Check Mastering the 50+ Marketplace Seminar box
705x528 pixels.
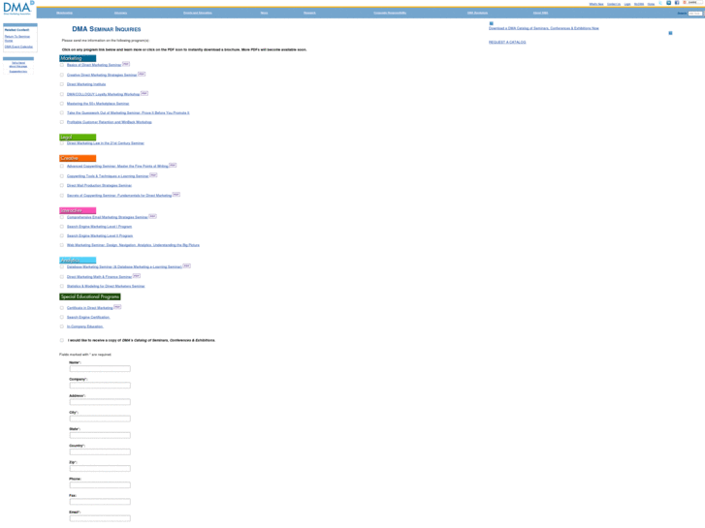pos(62,104)
